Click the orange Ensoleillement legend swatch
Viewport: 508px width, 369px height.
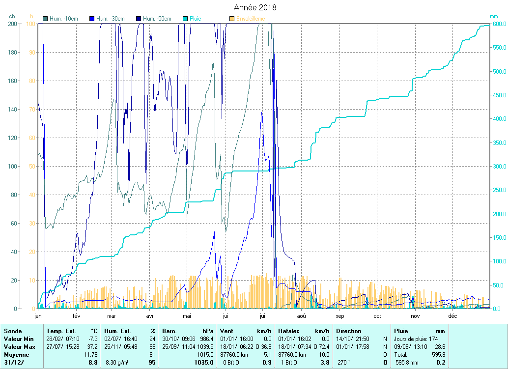(x=232, y=19)
